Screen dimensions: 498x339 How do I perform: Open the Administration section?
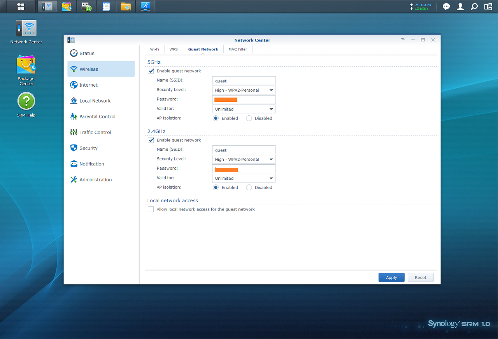pyautogui.click(x=101, y=180)
